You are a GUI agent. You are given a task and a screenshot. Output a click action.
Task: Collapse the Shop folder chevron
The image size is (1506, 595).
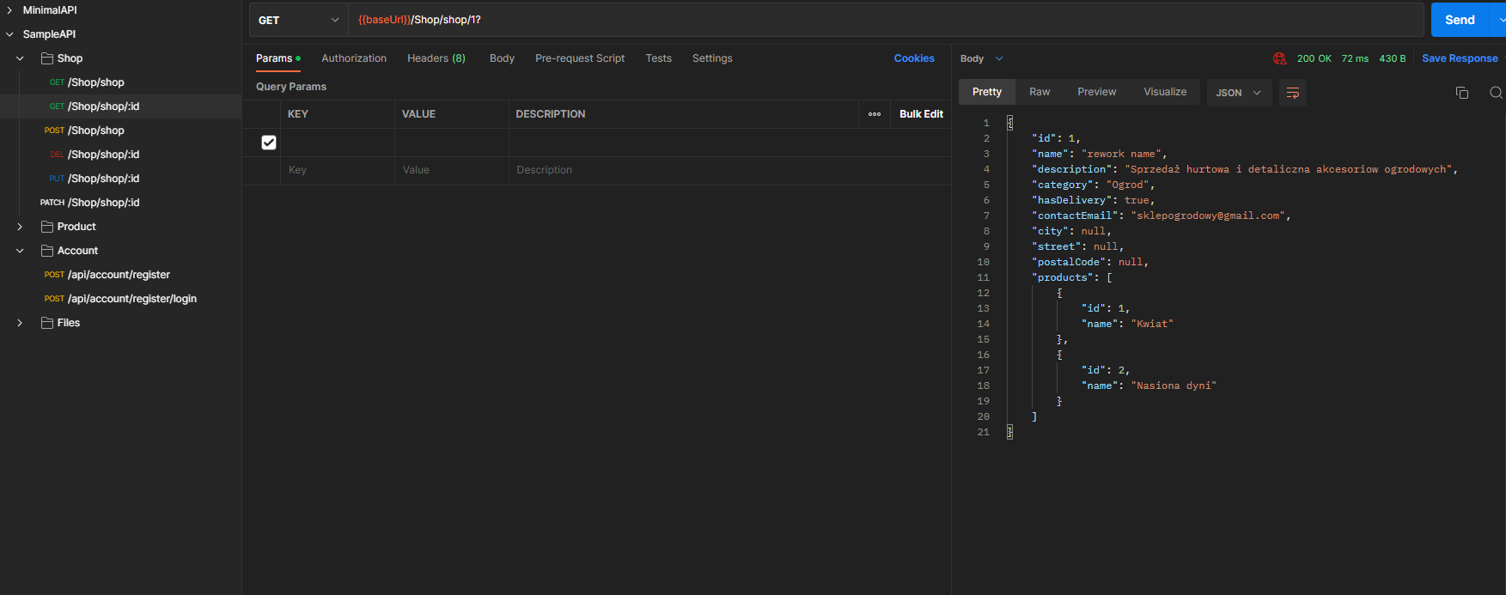coord(20,58)
